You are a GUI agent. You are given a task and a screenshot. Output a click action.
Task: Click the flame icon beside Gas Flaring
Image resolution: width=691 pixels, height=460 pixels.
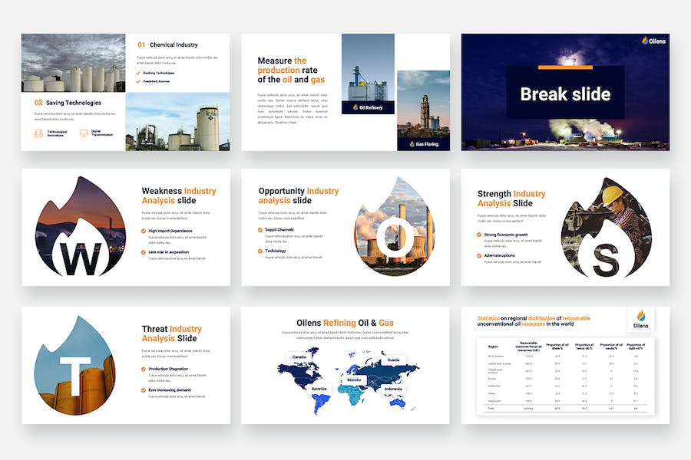(411, 143)
